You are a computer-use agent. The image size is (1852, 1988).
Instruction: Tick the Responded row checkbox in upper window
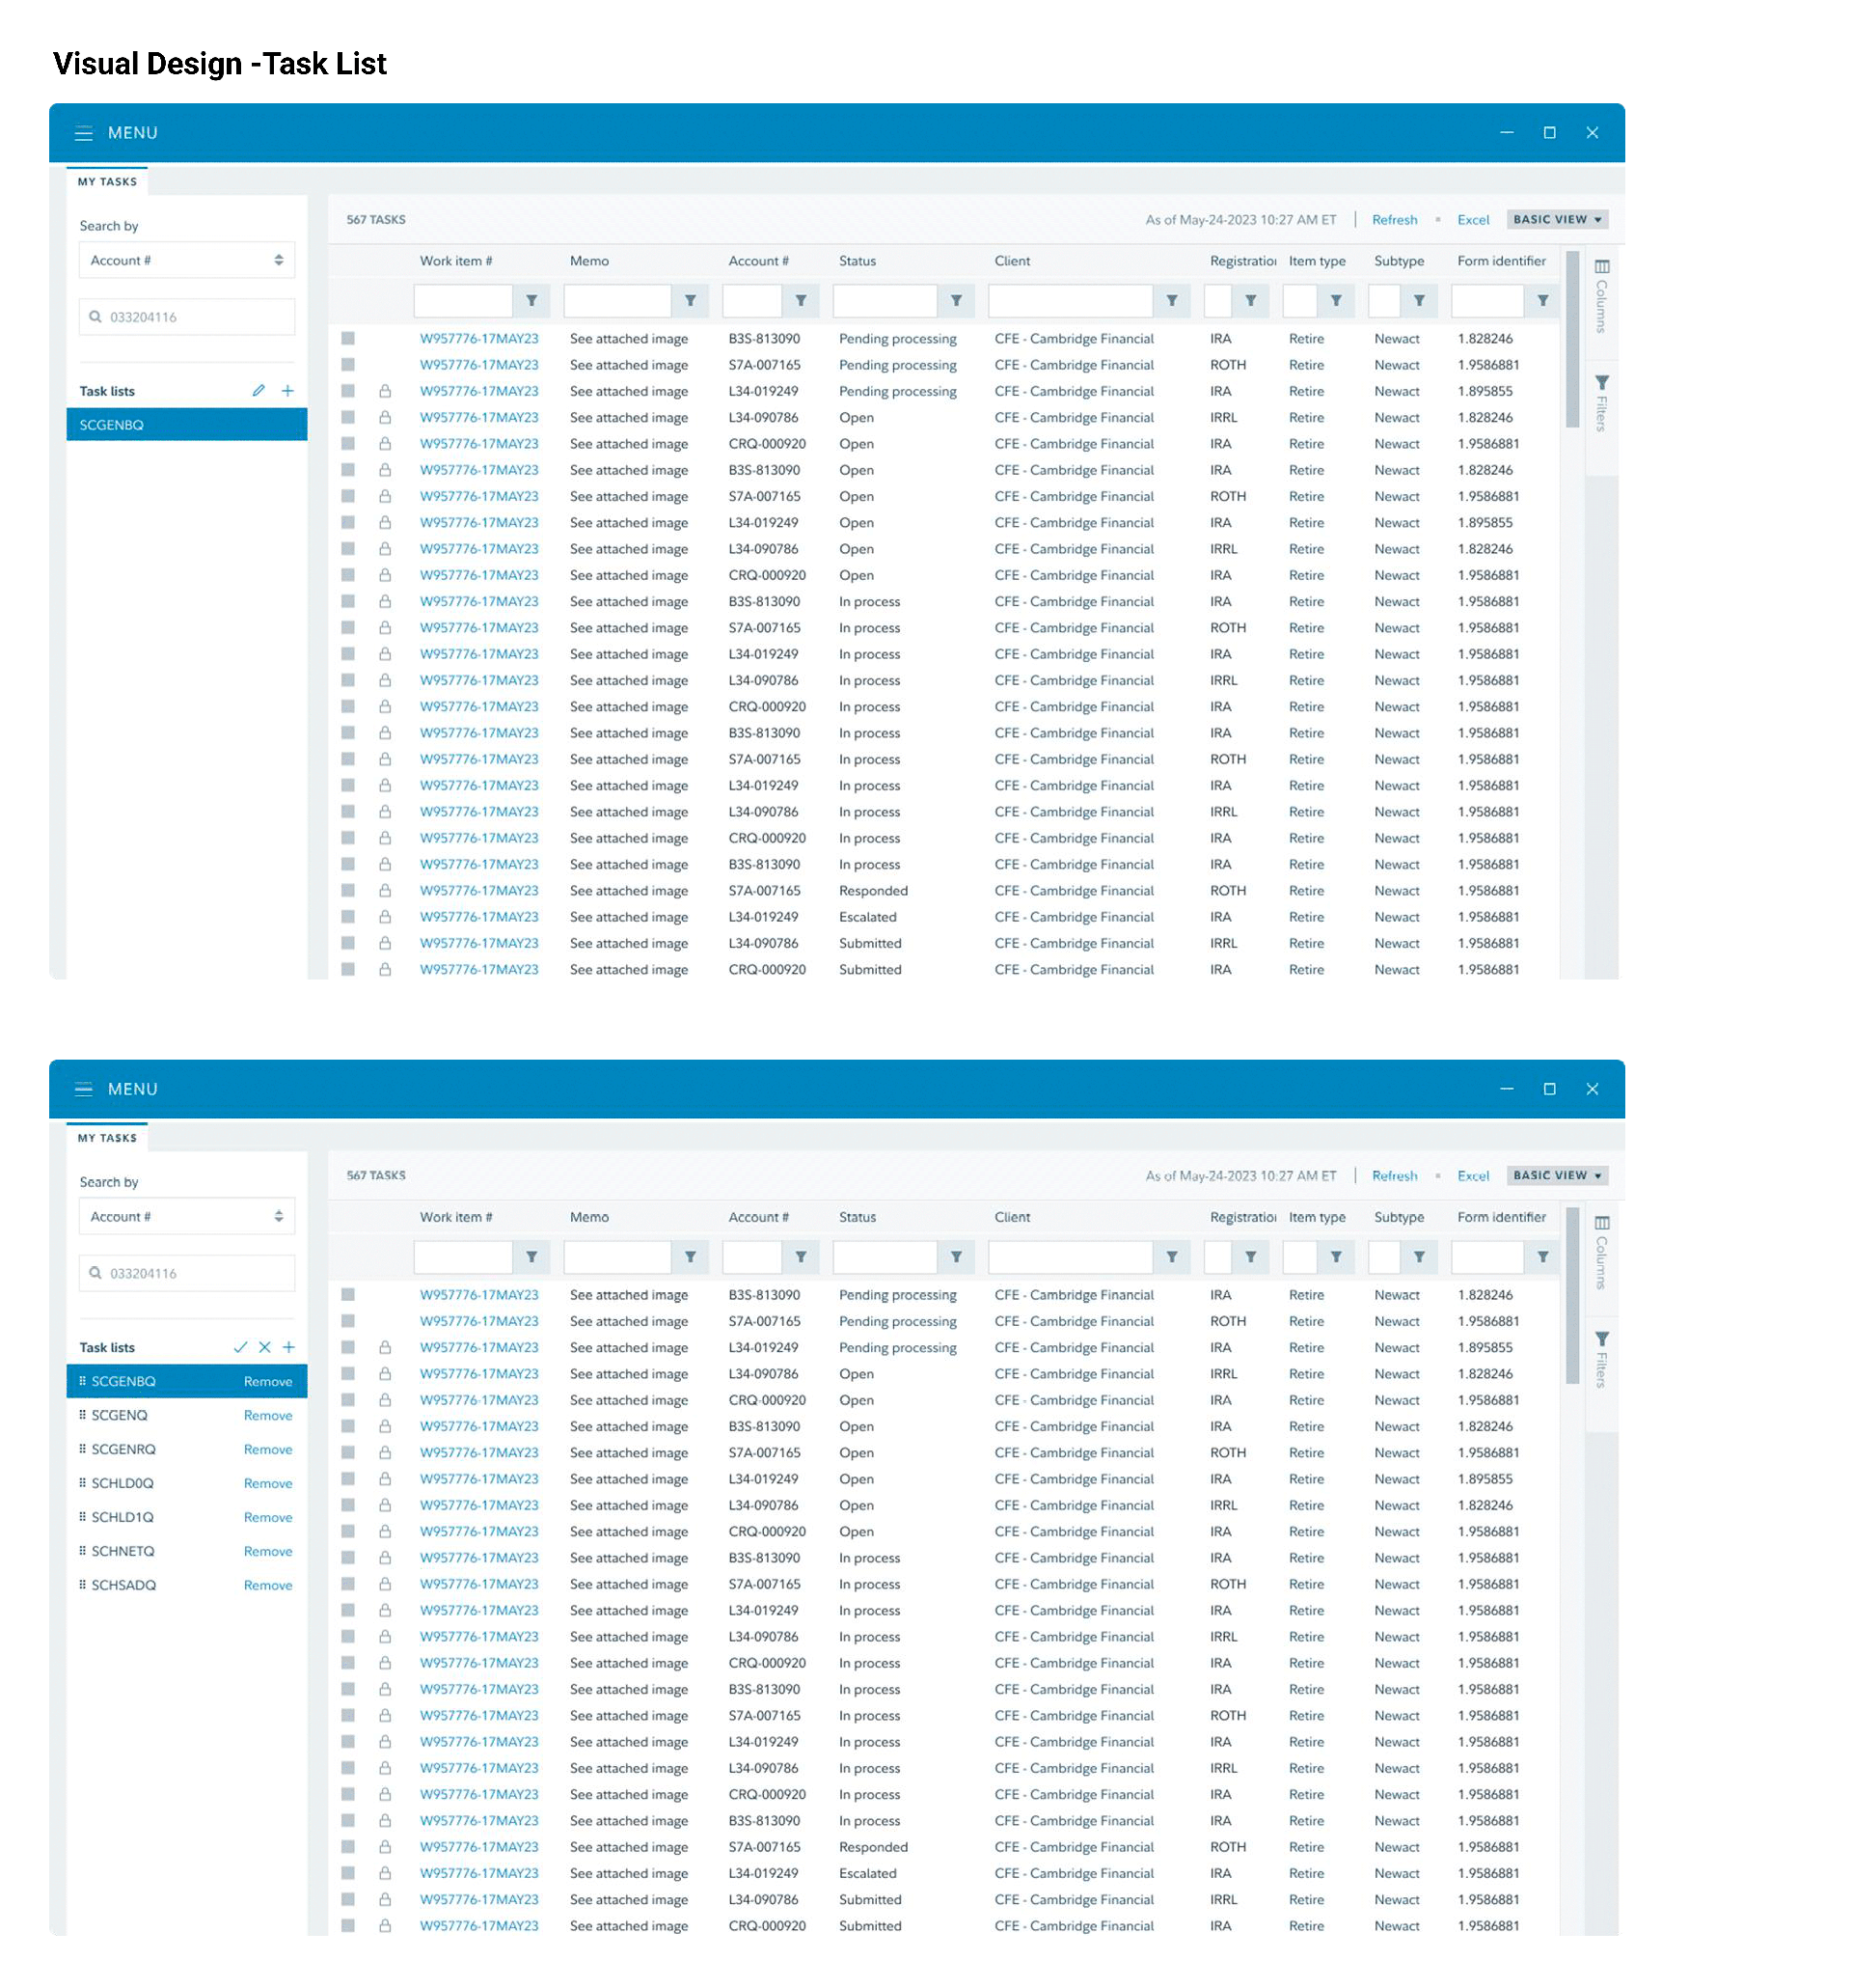(348, 891)
